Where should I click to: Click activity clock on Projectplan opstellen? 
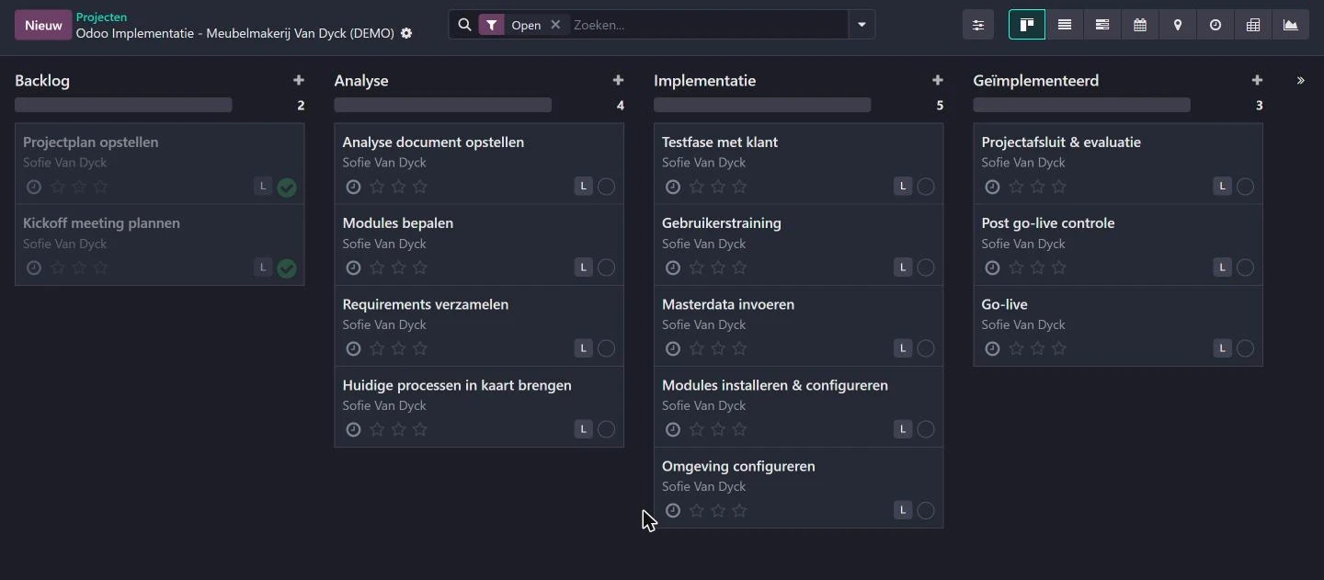click(34, 187)
